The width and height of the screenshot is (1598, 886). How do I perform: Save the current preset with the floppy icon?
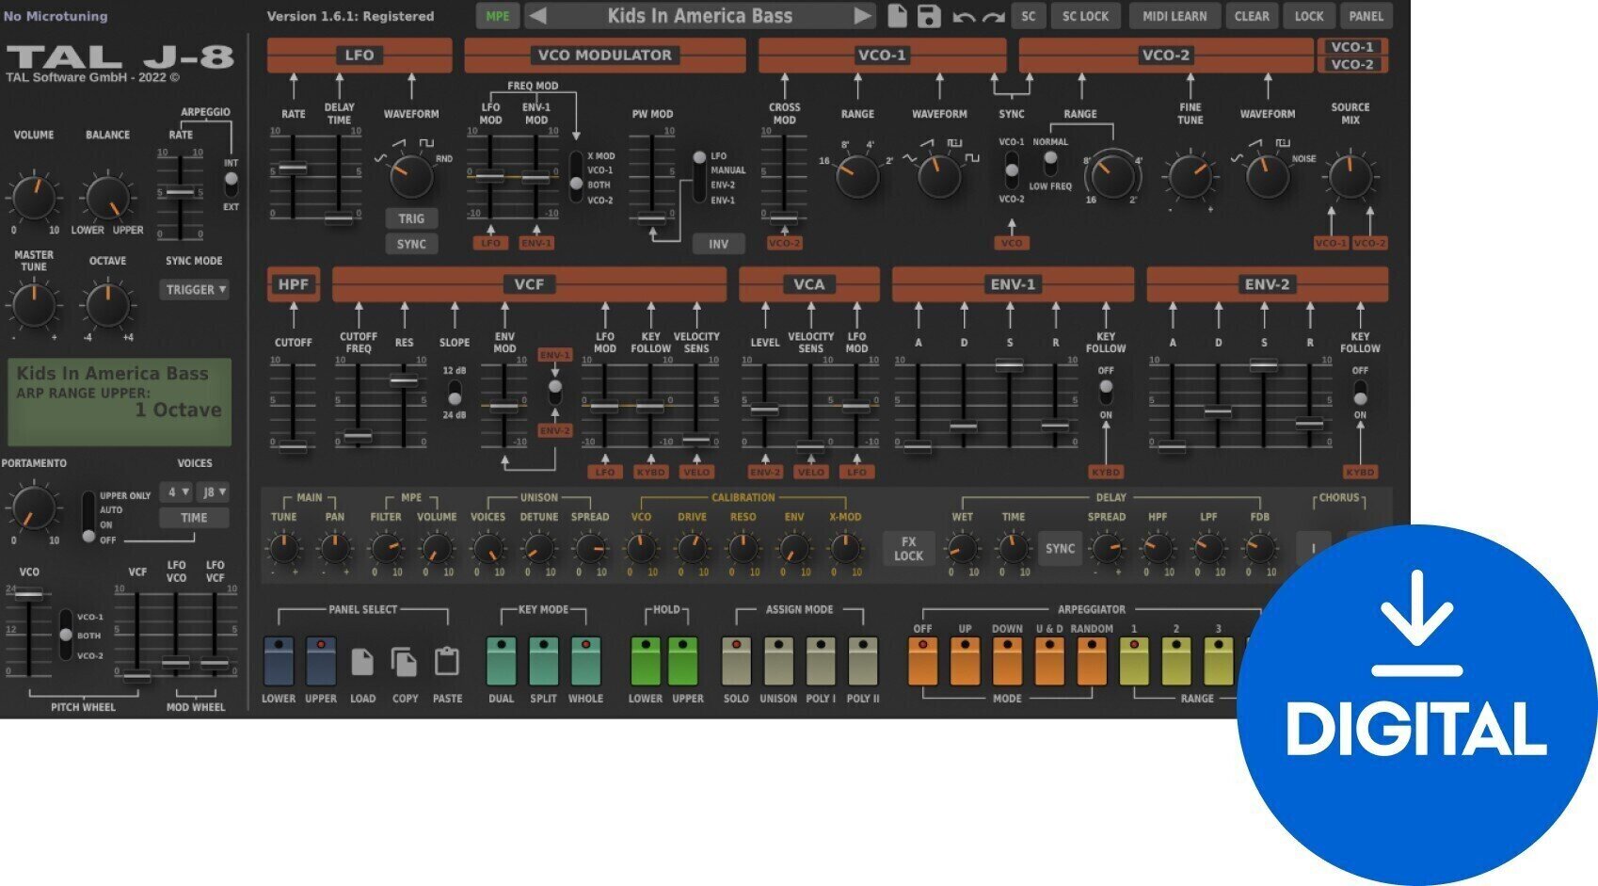pyautogui.click(x=927, y=16)
